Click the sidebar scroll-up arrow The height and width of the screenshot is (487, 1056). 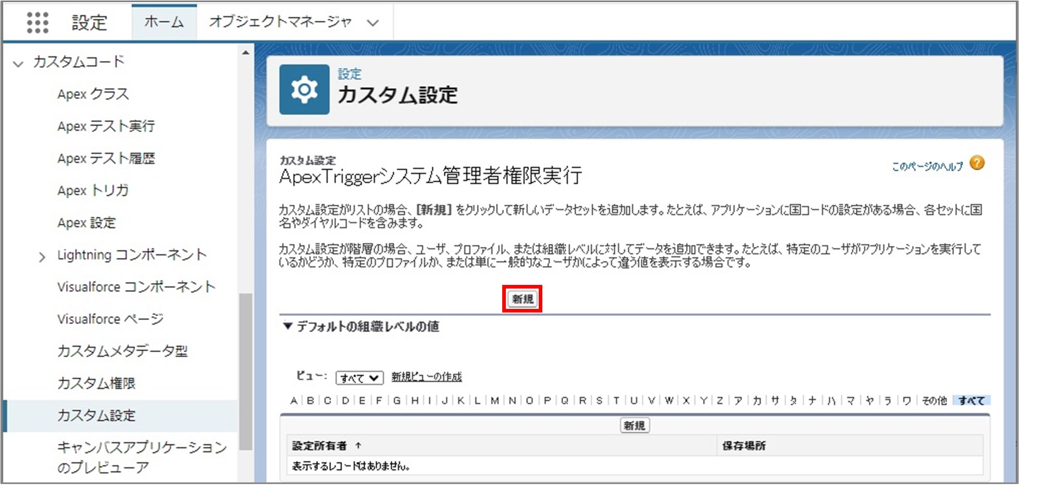coord(245,53)
